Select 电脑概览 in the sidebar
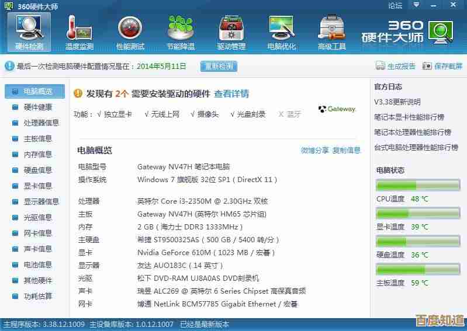 tap(35, 91)
